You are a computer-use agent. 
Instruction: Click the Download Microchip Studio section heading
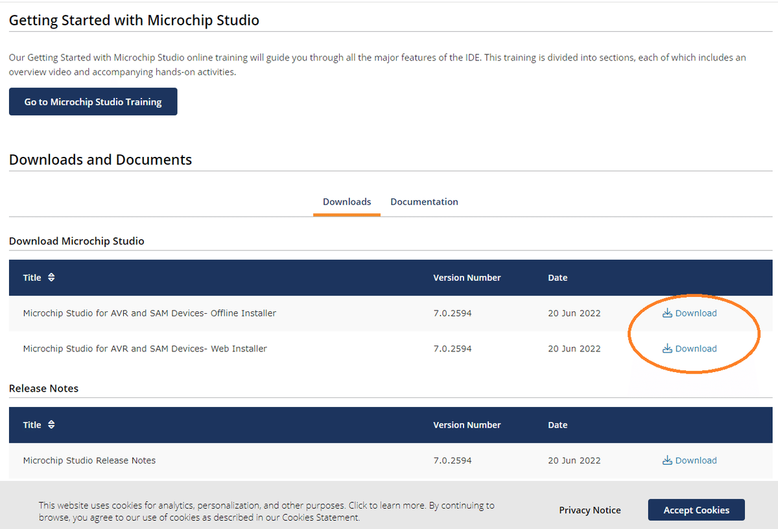(x=77, y=241)
